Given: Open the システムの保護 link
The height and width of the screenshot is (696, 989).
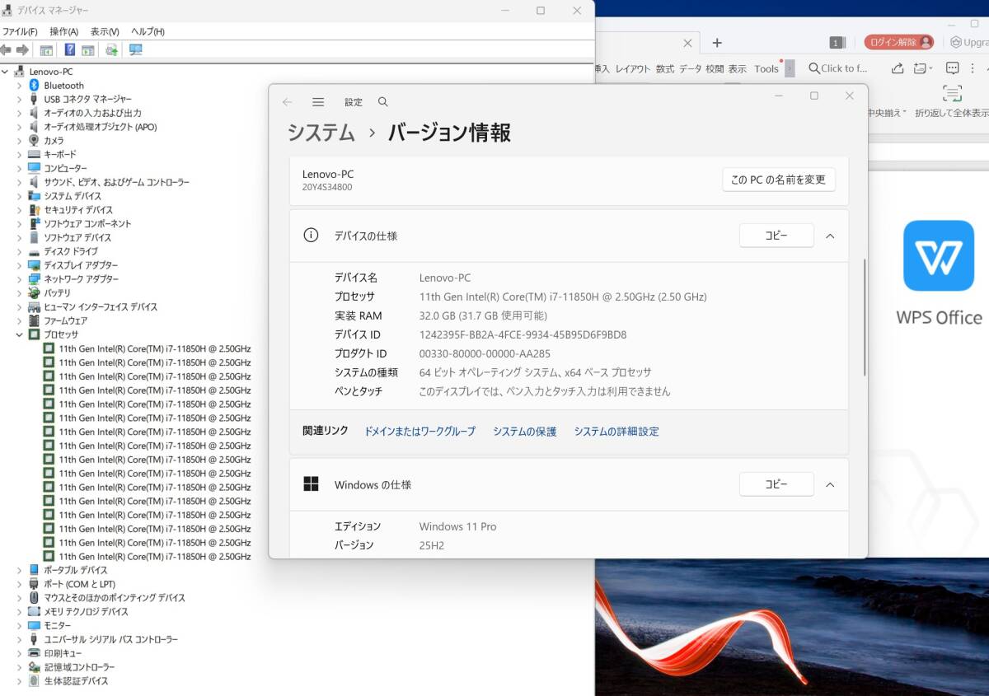Looking at the screenshot, I should pyautogui.click(x=524, y=431).
